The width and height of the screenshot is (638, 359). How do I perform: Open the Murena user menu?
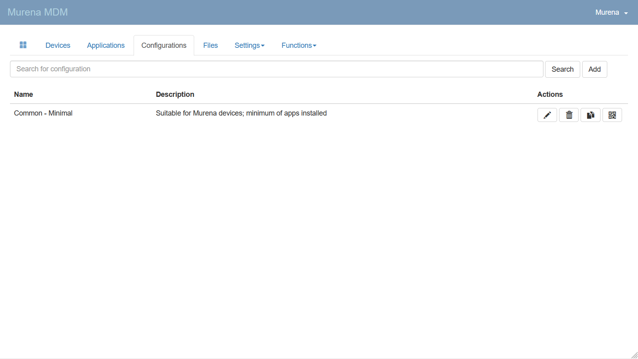611,12
